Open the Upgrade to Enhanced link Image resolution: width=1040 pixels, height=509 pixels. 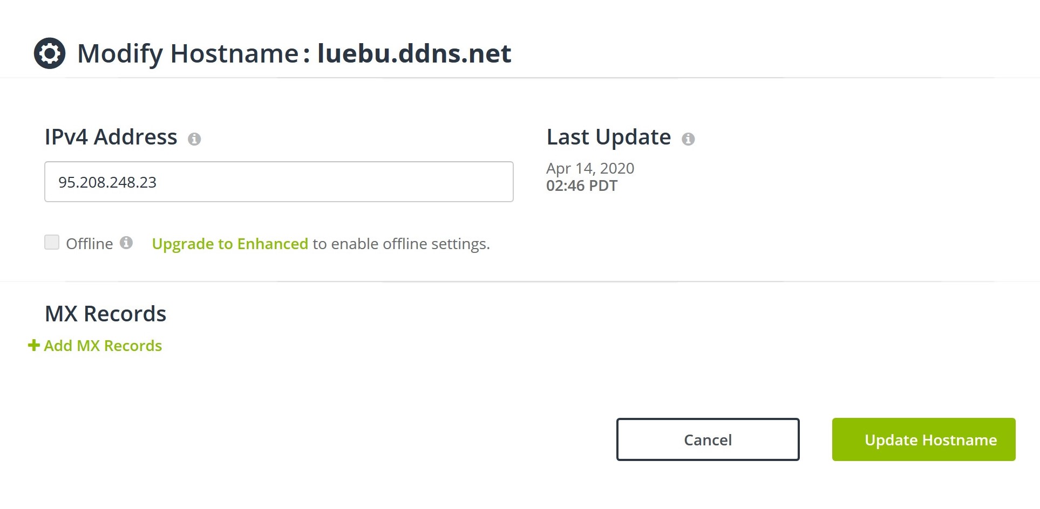point(230,244)
